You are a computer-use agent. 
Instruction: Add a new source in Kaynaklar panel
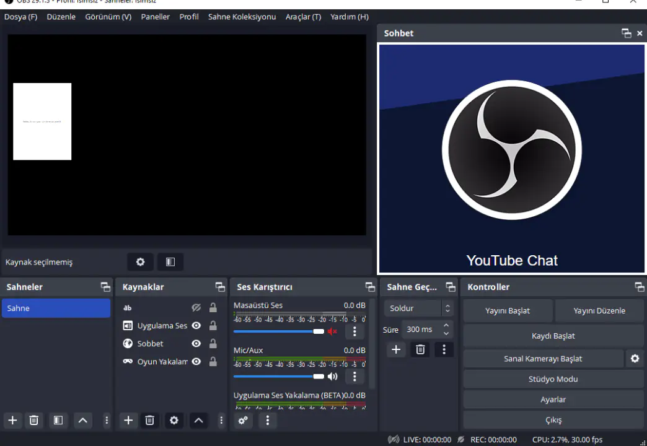click(x=128, y=420)
